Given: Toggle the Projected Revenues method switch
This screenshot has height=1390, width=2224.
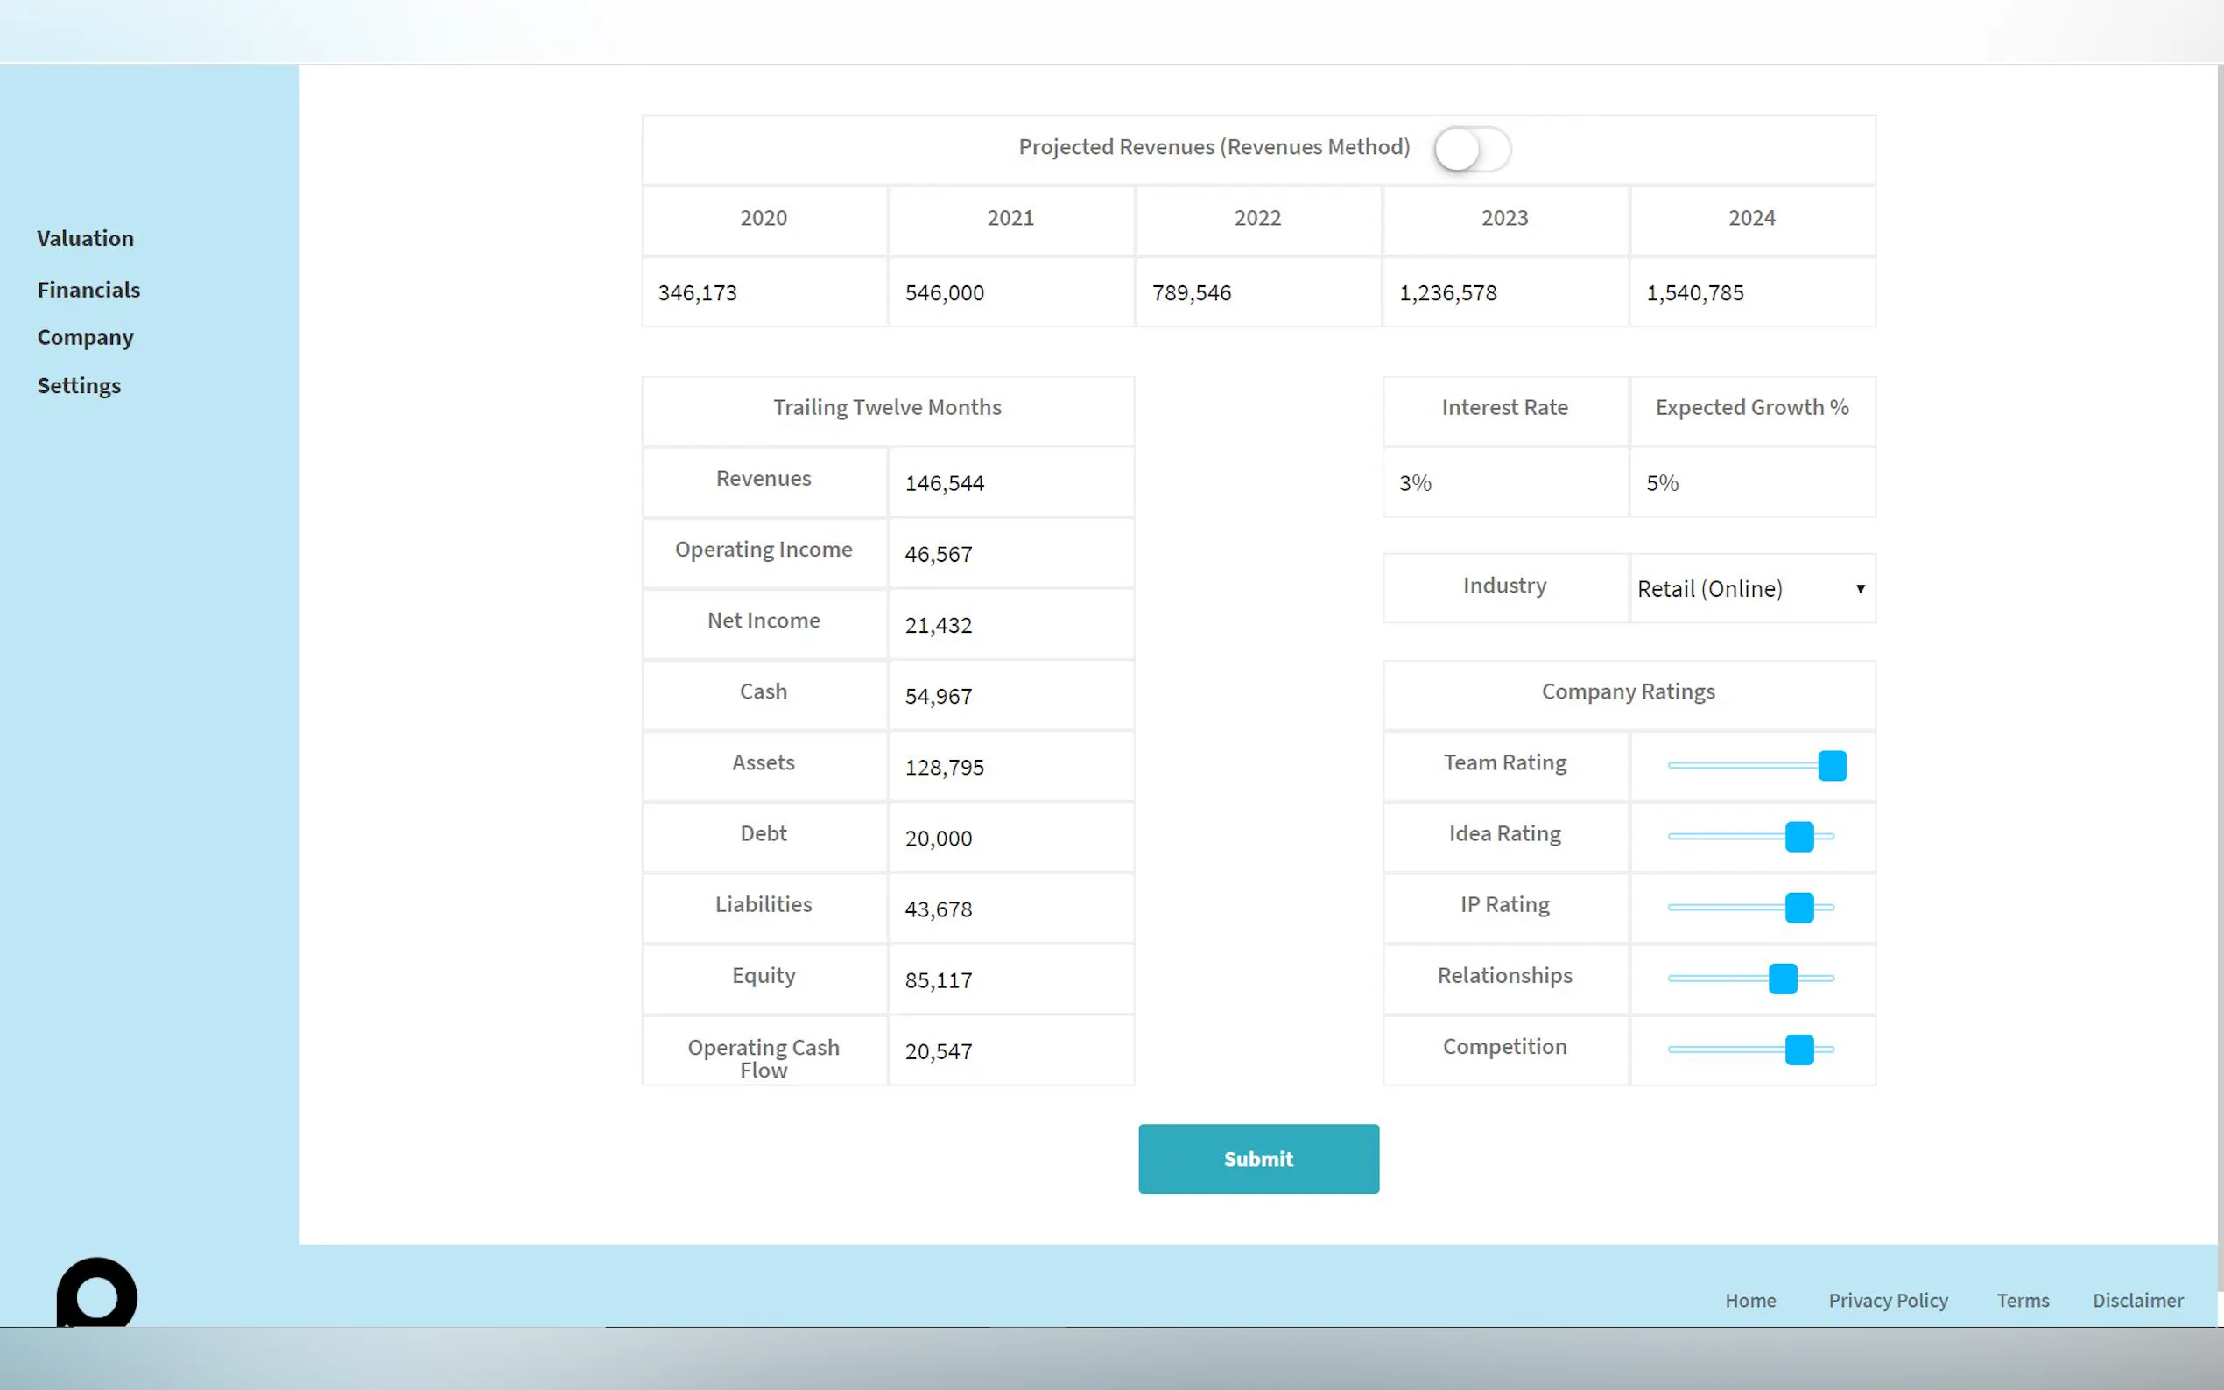Looking at the screenshot, I should tap(1471, 149).
